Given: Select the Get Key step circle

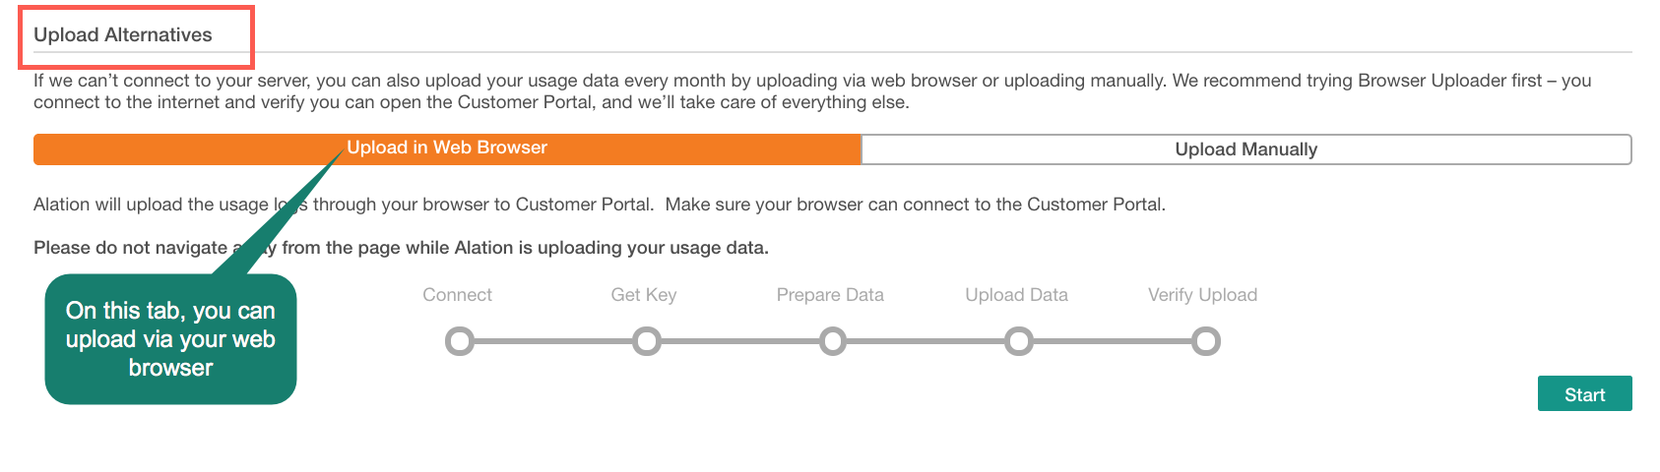Looking at the screenshot, I should coord(646,341).
